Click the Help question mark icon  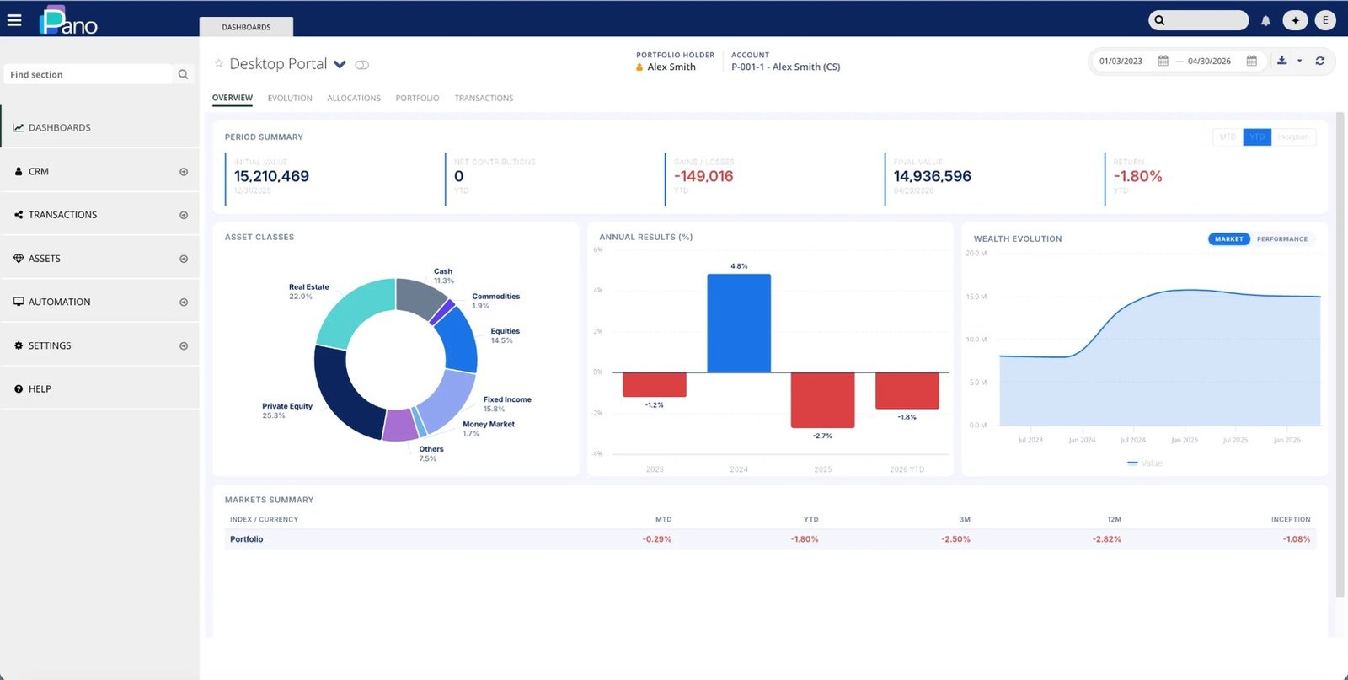point(19,389)
